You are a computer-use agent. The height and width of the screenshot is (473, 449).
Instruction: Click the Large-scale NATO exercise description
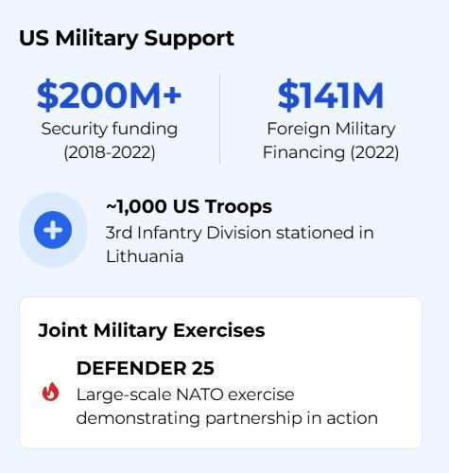(x=227, y=407)
